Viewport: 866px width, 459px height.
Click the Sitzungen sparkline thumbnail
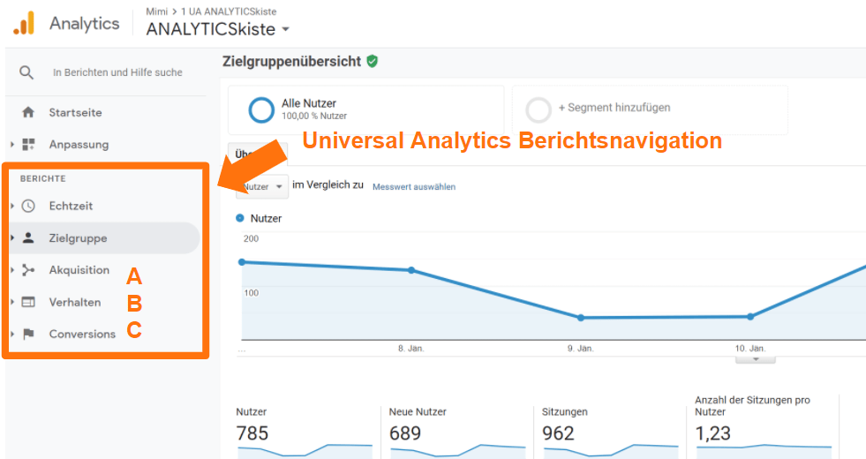[611, 451]
